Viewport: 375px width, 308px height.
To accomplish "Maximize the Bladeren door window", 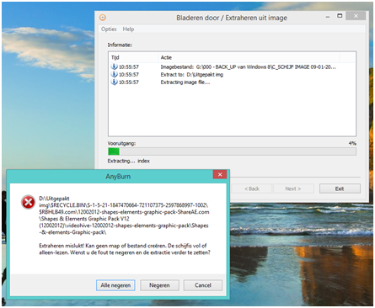I will pos(340,16).
